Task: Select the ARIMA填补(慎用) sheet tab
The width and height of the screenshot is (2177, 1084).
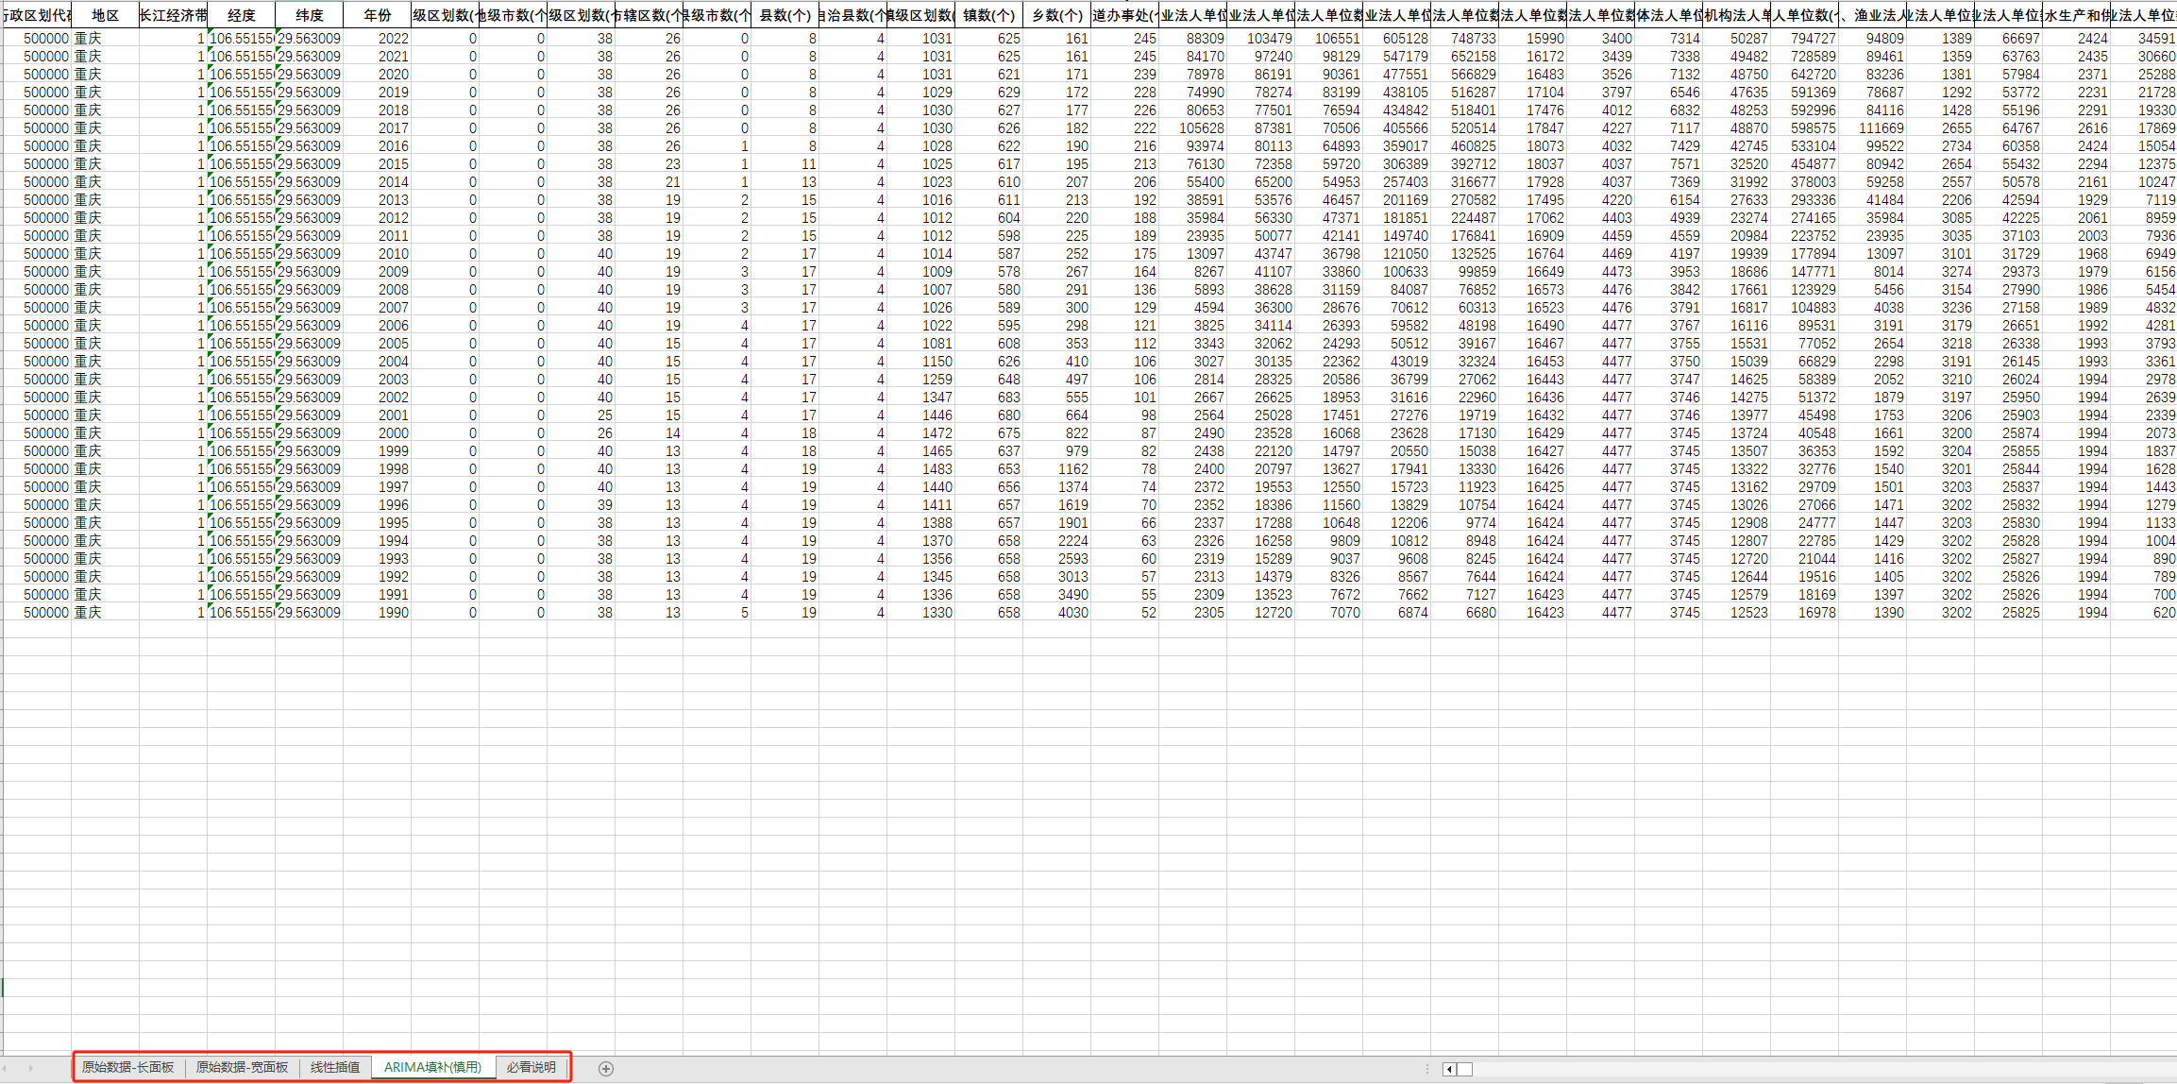Action: click(x=432, y=1067)
